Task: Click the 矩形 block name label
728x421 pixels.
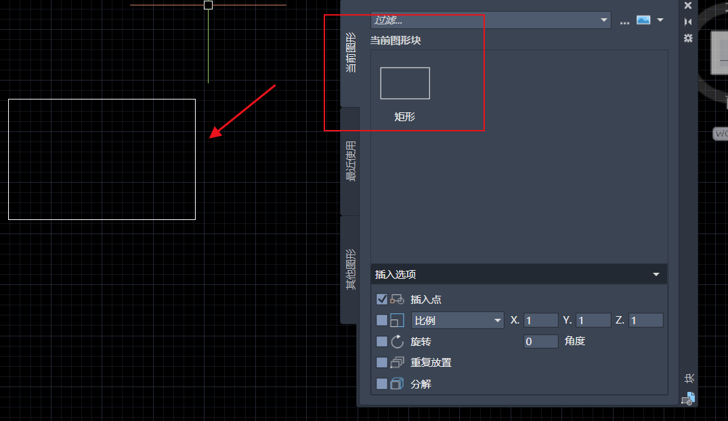Action: [x=405, y=117]
